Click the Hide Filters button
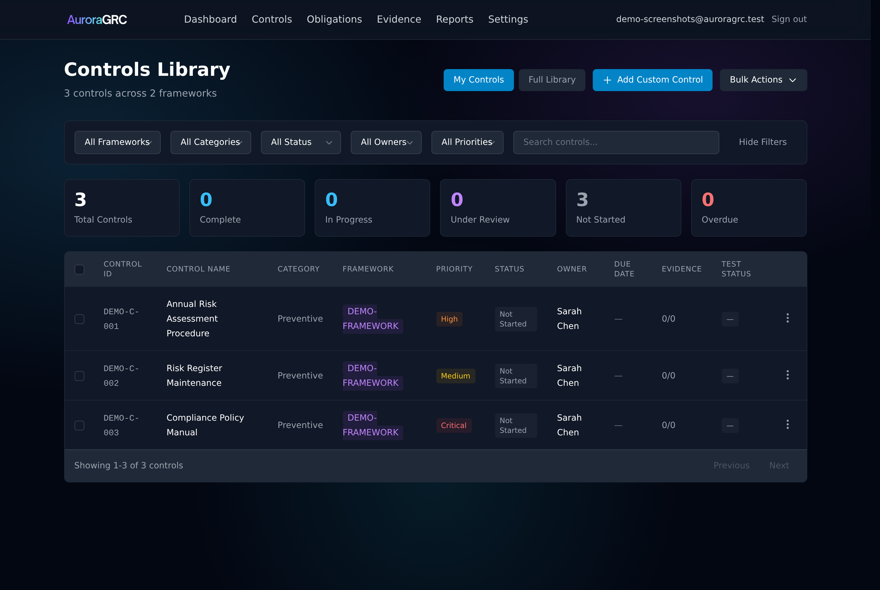Screen dimensions: 880x590 (762, 142)
